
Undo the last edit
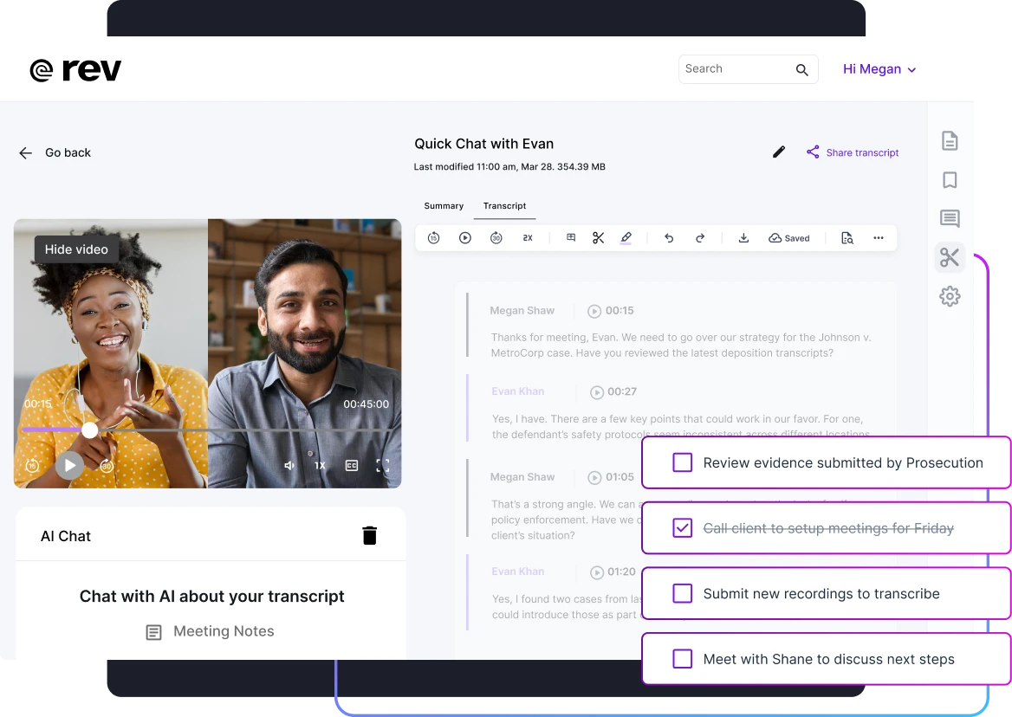point(669,238)
